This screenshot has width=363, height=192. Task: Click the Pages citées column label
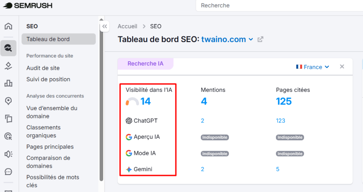[x=293, y=90]
